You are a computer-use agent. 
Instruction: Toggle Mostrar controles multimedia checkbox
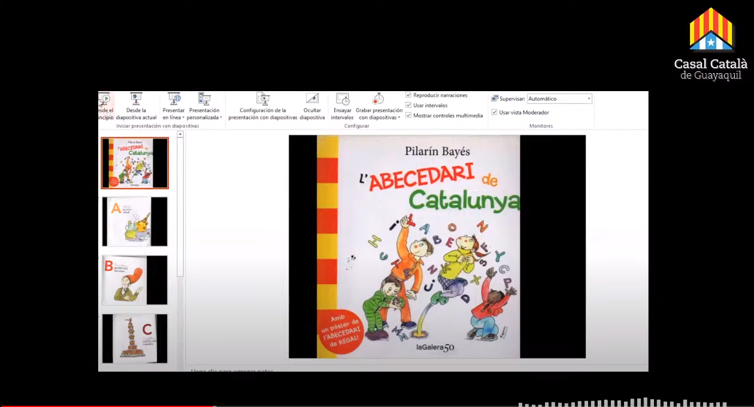(x=408, y=116)
